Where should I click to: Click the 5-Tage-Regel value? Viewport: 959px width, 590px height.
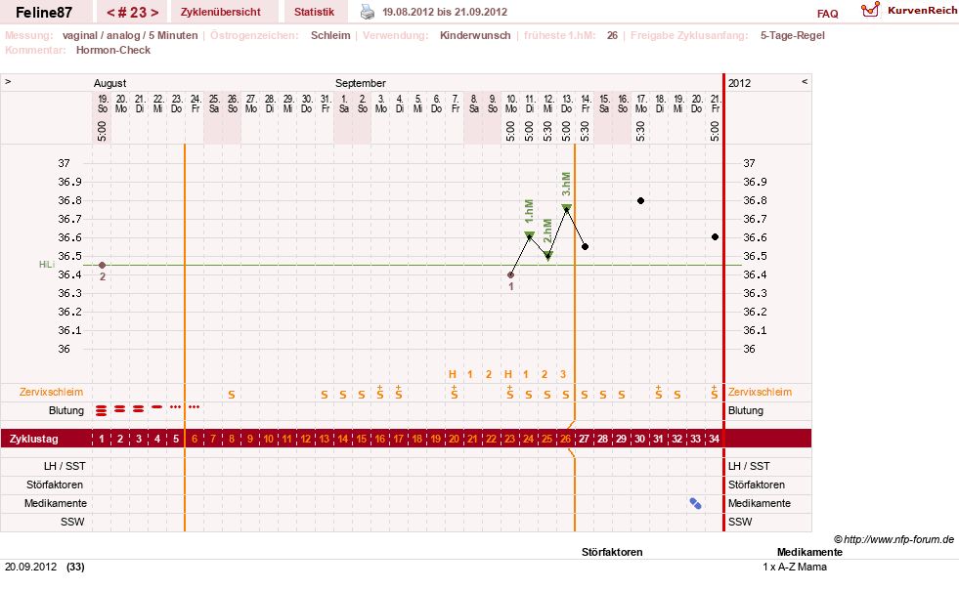792,35
